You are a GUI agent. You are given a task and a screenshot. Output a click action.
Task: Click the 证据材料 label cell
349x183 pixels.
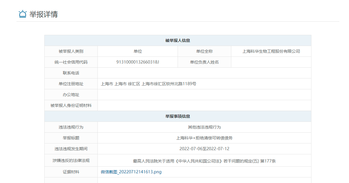click(71, 172)
